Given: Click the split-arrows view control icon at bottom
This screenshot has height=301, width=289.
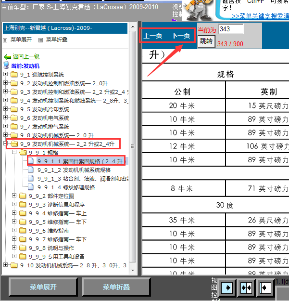Looking at the screenshot, I should pyautogui.click(x=246, y=288).
